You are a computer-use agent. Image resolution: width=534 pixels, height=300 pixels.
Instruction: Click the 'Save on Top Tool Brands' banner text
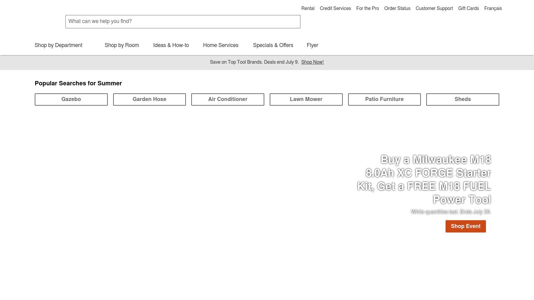coord(254,62)
